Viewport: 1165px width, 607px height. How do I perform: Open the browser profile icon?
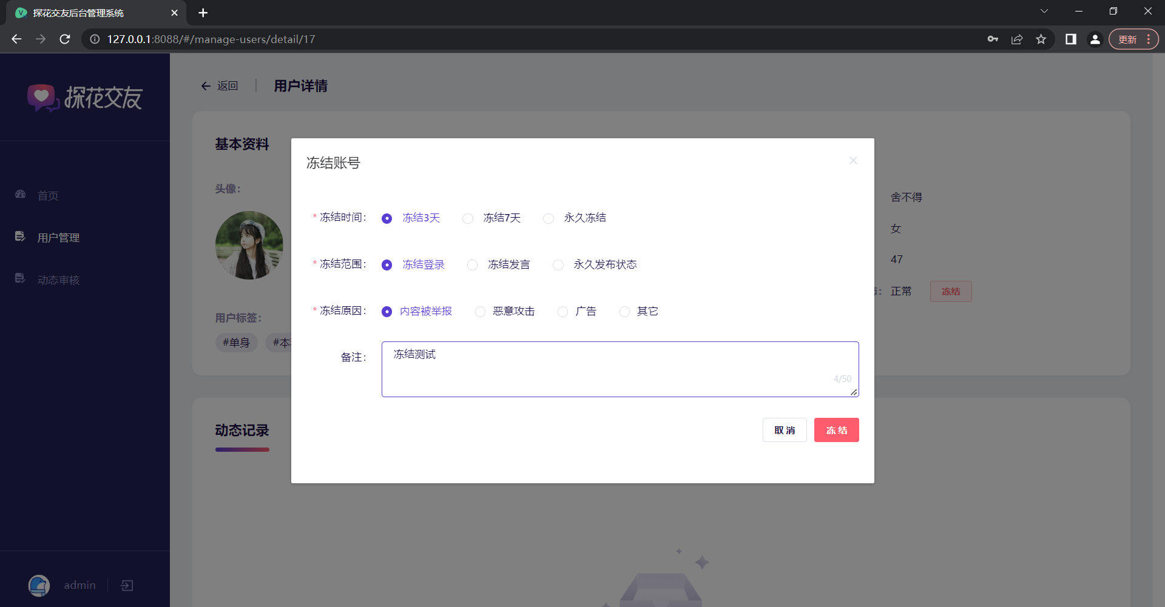[x=1095, y=39]
